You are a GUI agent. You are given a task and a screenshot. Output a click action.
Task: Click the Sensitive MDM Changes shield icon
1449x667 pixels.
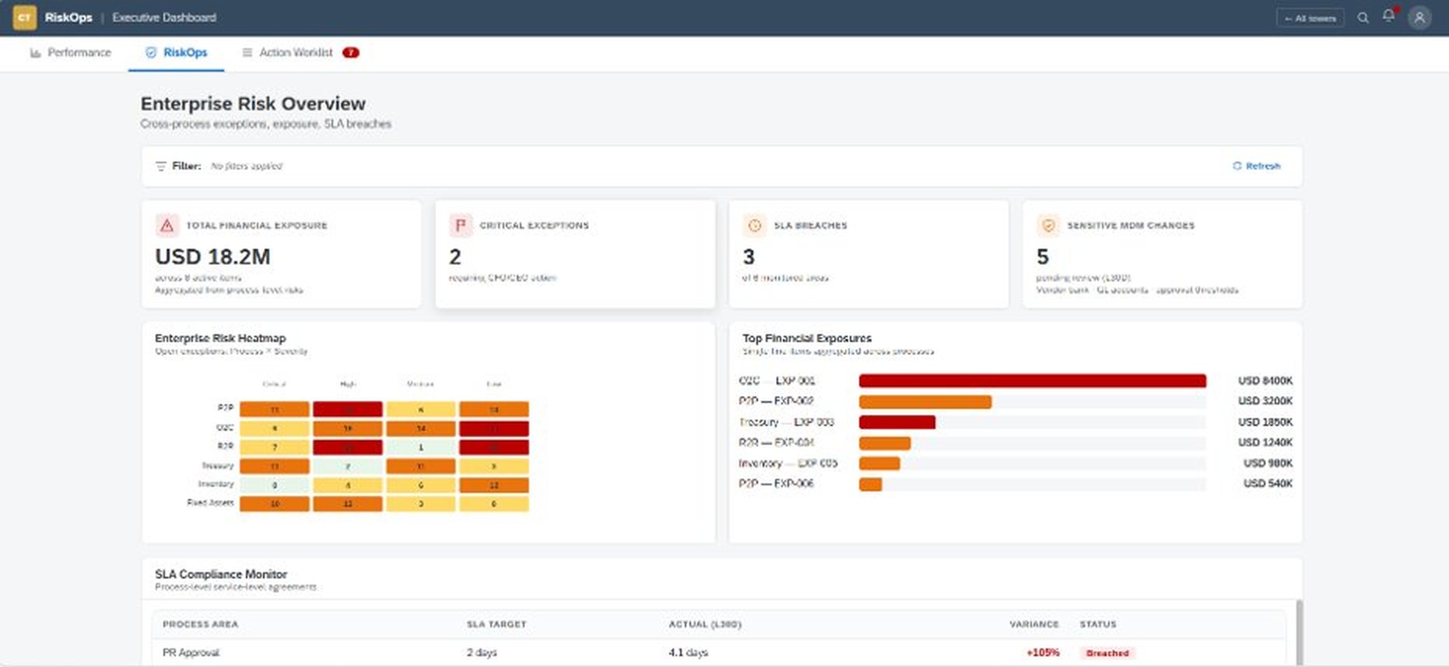coord(1048,225)
